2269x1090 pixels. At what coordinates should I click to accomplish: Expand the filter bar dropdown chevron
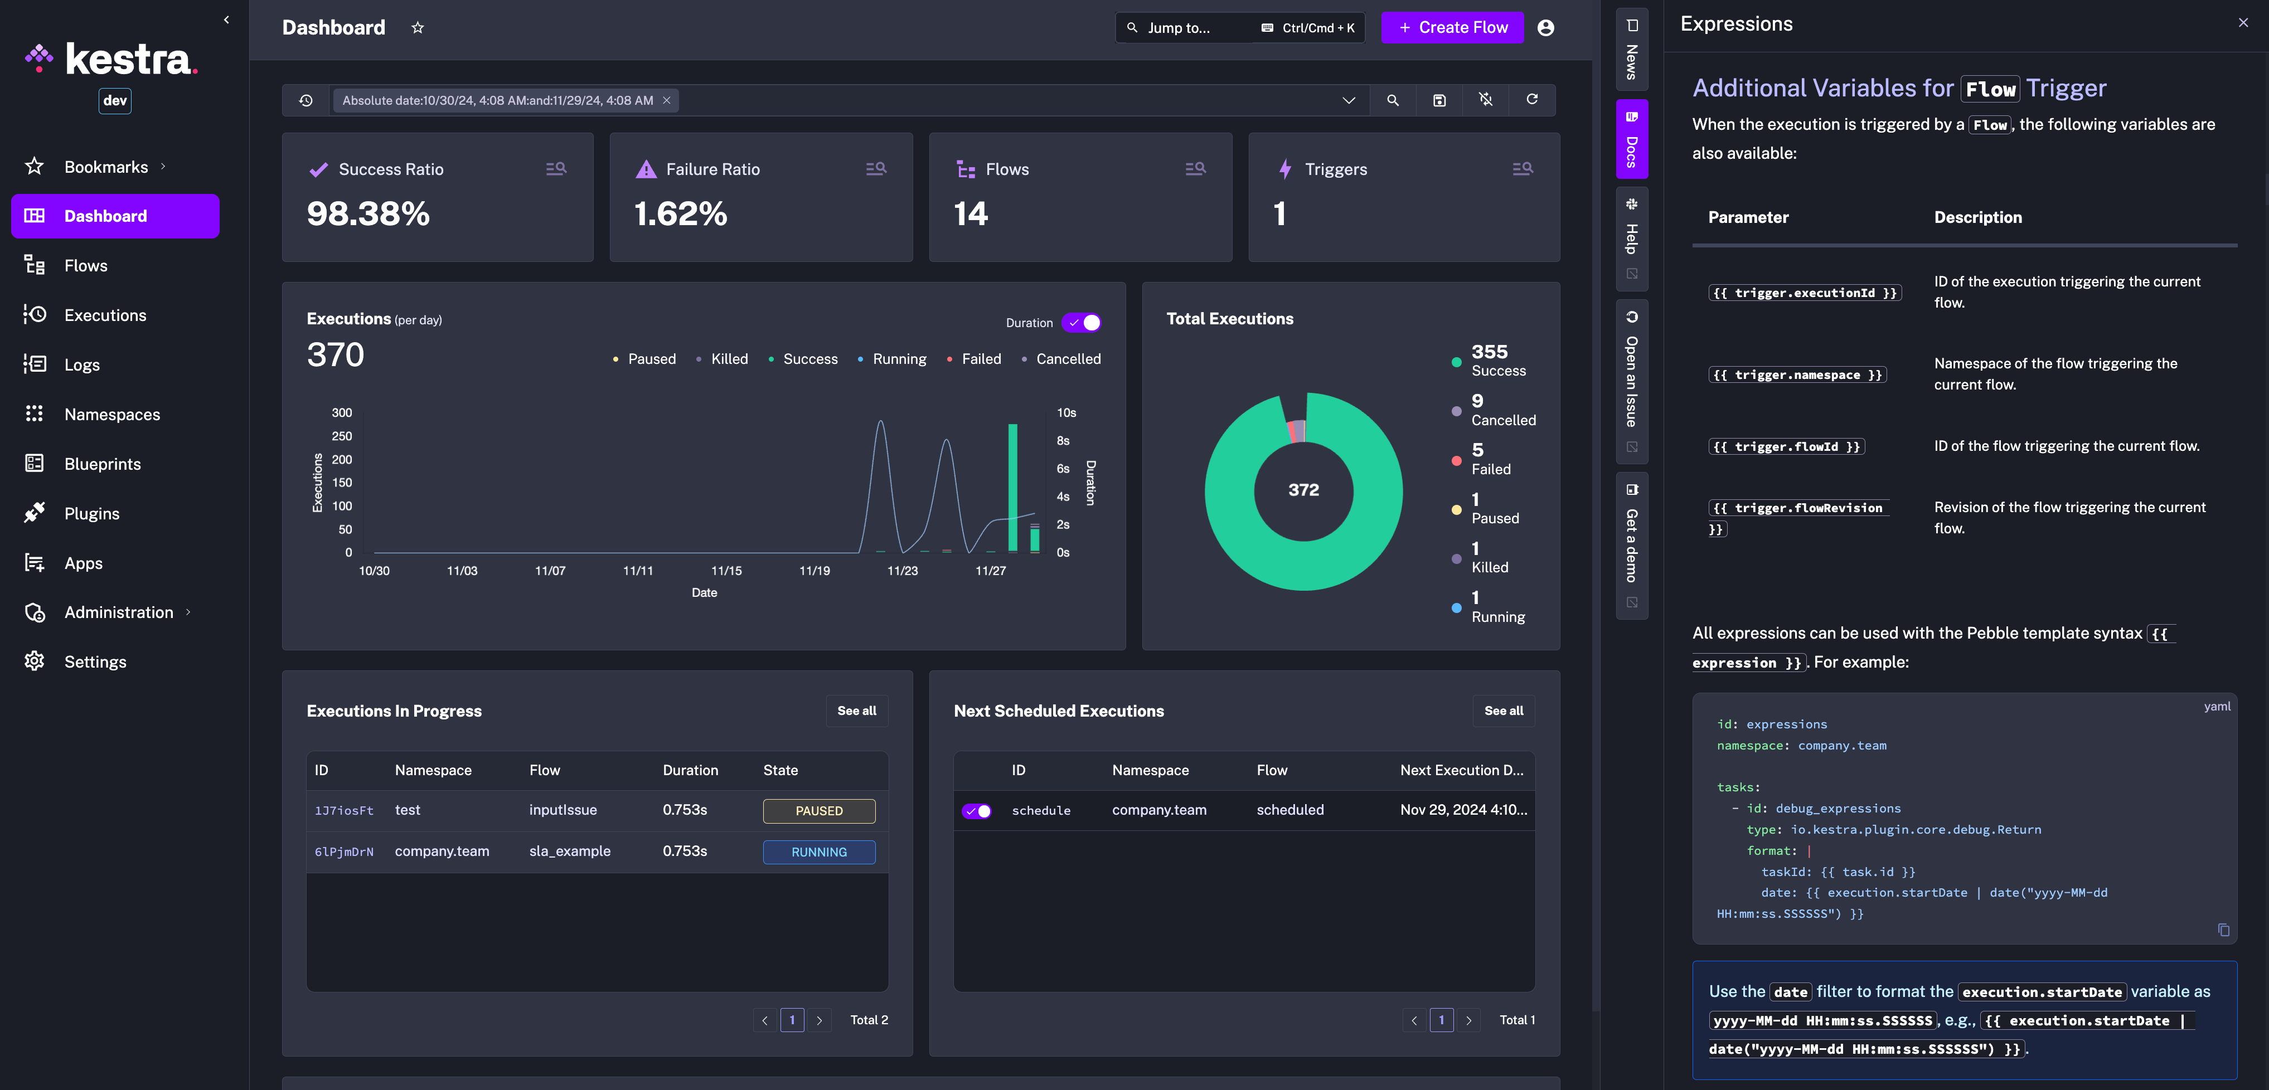[1347, 100]
